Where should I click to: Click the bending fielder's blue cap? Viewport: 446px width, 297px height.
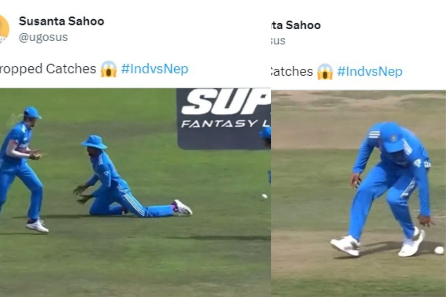tap(392, 137)
